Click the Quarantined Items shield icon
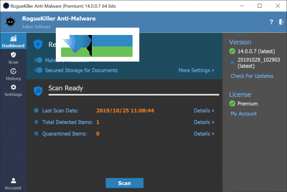Screen dimensions: 287x192 tap(36, 134)
